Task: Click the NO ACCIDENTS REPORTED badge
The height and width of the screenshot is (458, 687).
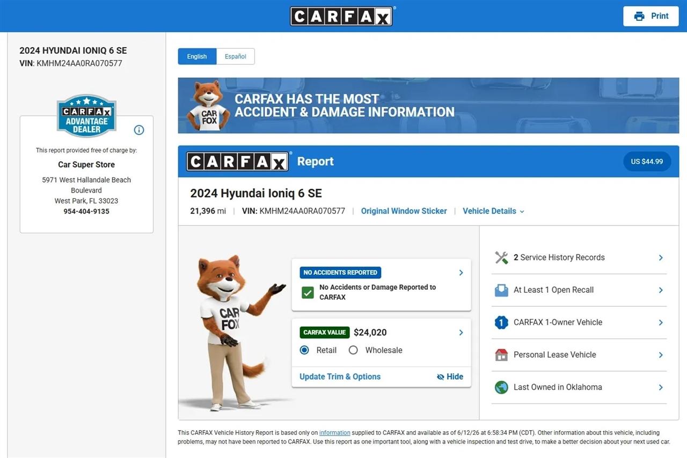Action: [340, 272]
